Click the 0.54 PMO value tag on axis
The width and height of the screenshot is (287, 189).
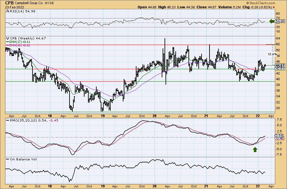tap(279, 136)
